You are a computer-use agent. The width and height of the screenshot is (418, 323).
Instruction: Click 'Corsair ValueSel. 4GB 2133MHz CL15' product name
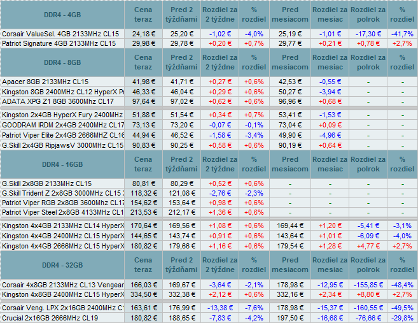60,34
